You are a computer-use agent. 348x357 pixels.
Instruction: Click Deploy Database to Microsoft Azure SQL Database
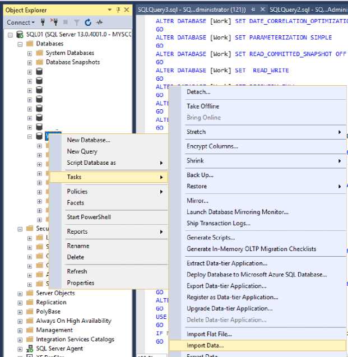click(258, 275)
